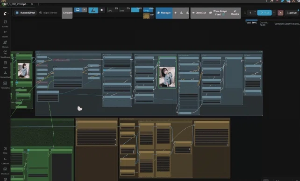
Task: Expand dropdown arrow beside refresh icon
Action: click(x=84, y=9)
